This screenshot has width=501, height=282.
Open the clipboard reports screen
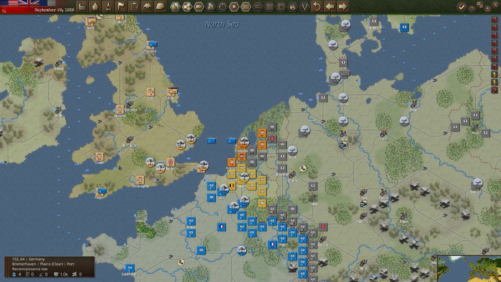click(134, 7)
